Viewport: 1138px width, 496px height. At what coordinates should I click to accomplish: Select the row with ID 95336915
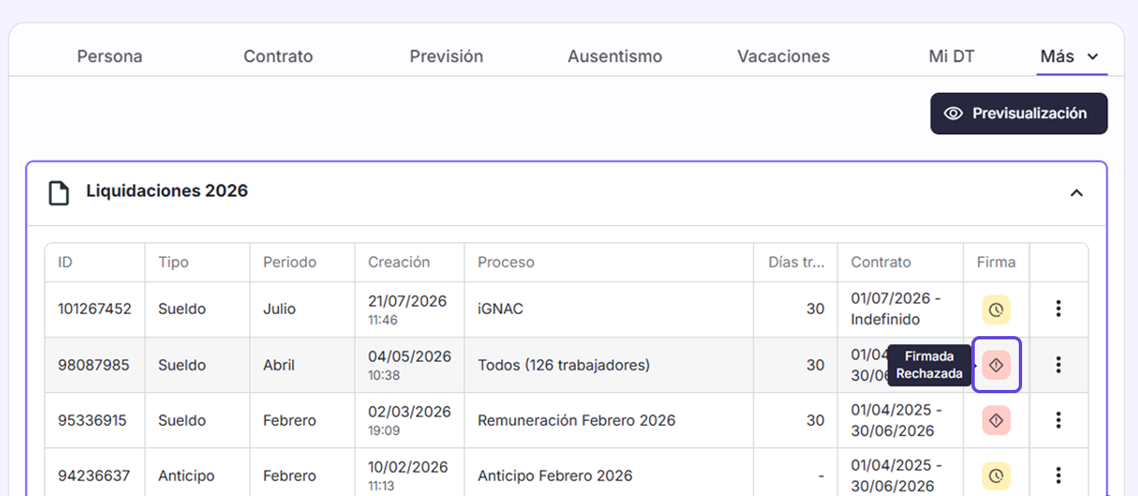[x=566, y=420]
